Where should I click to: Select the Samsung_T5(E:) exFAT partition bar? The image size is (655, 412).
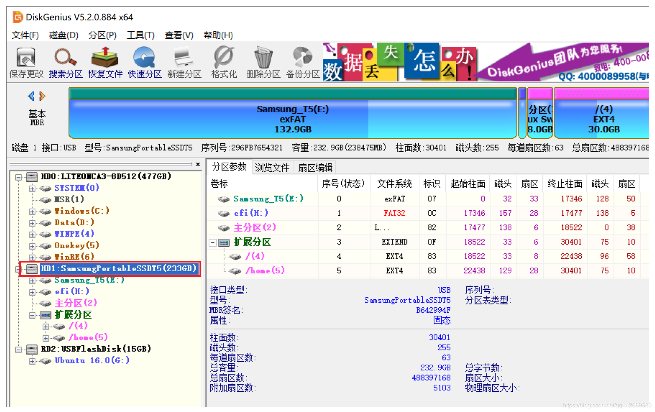[x=292, y=113]
